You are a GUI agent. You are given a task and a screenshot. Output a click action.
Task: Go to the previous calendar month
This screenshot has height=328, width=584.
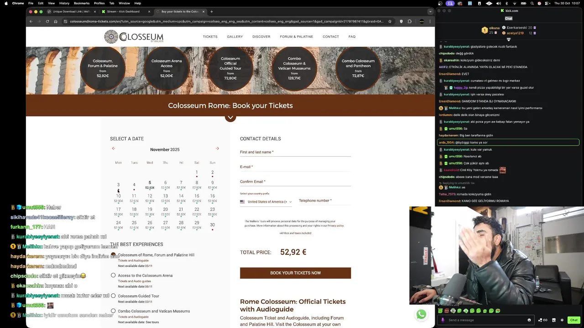pos(114,149)
